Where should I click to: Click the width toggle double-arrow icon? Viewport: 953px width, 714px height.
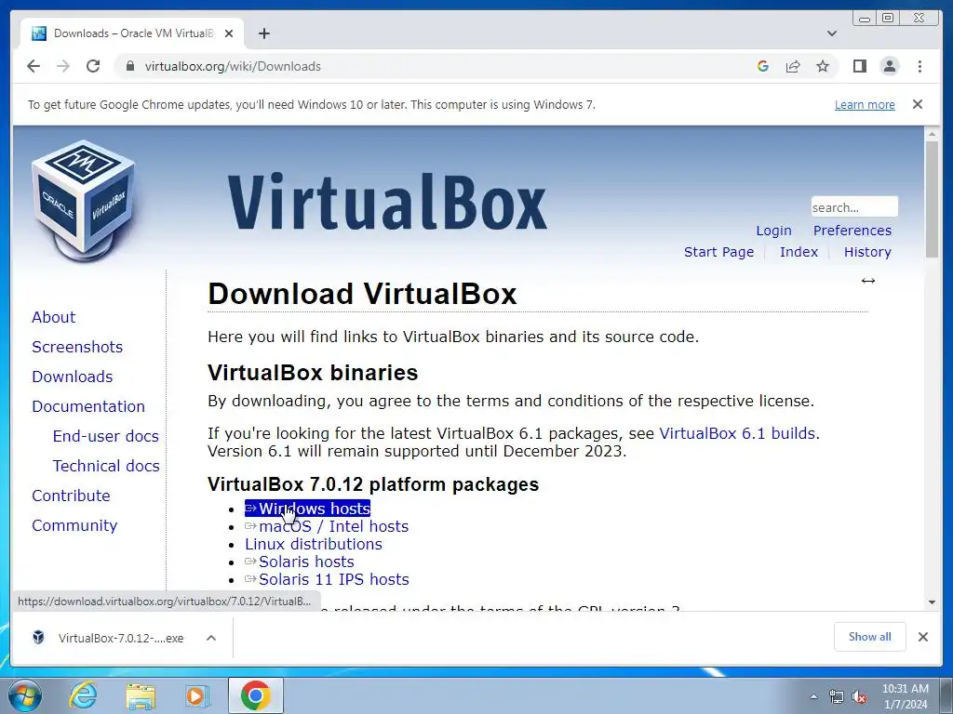coord(868,281)
